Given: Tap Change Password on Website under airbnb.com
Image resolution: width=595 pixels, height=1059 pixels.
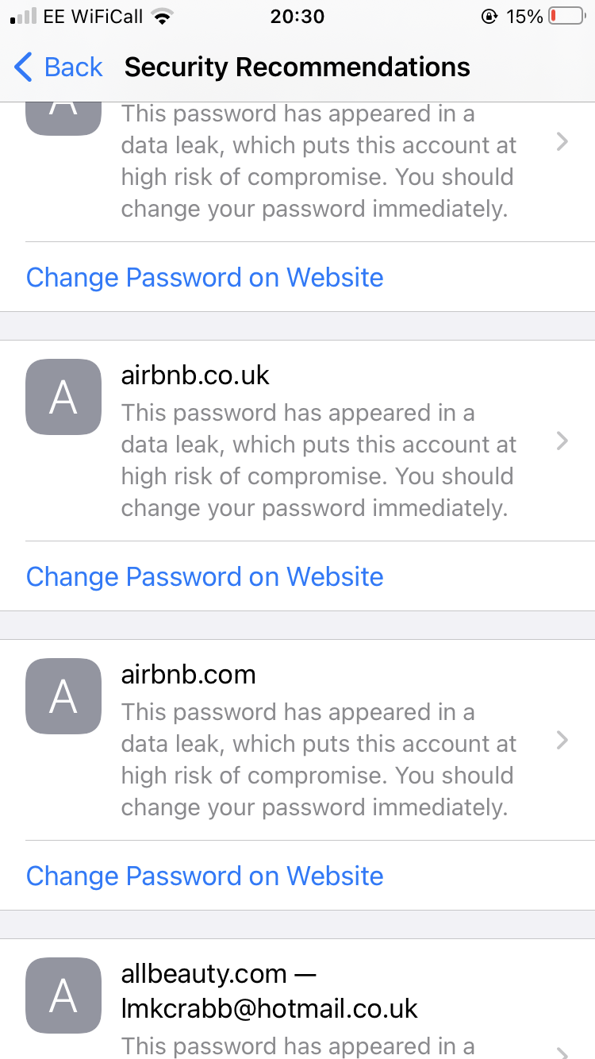Looking at the screenshot, I should 205,876.
